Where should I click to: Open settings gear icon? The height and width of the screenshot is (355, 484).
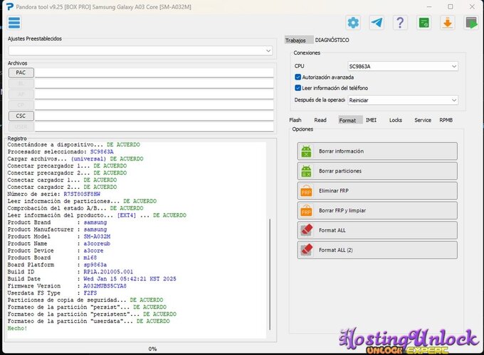pos(353,23)
